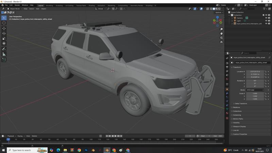Click the Scale Z value field

click(x=255, y=99)
